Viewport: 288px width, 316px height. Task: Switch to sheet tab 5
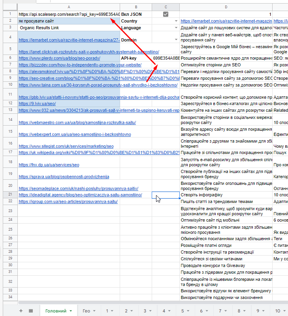182,311
